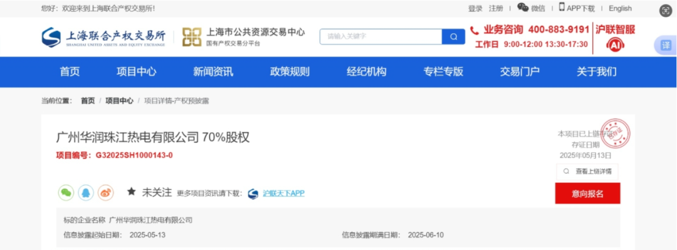
Task: Go to 首页 in the breadcrumb
Action: (88, 101)
